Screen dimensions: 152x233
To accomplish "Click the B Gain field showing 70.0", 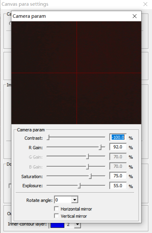I will tap(118, 166).
